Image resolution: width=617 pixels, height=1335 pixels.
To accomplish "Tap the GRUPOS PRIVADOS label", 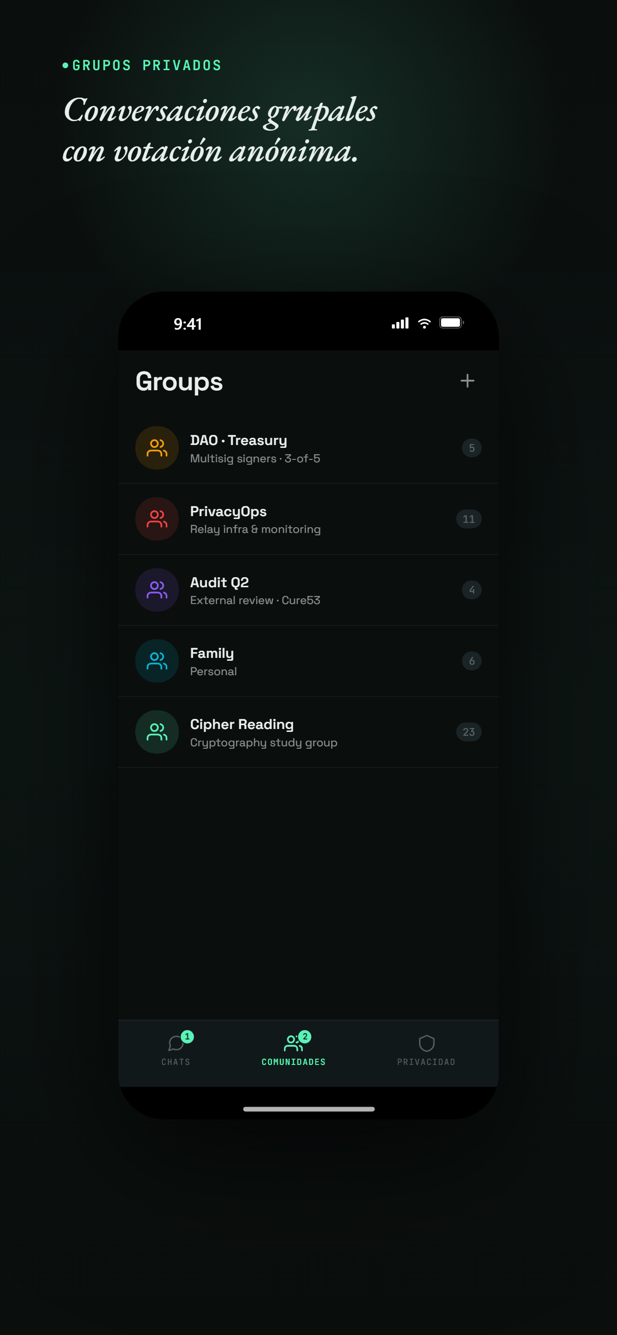I will pos(147,65).
